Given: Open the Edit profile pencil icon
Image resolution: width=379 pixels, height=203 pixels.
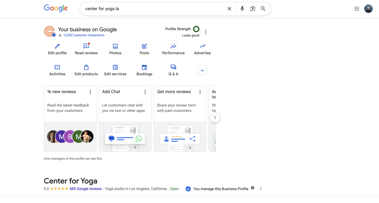Looking at the screenshot, I should 57,46.
